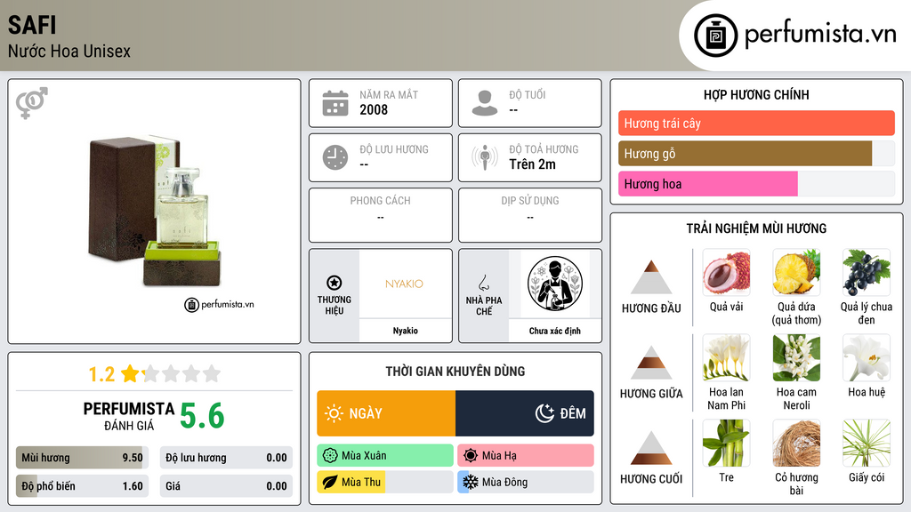Select the Mùa Hạ season bar
Viewport: 911px width, 512px height.
point(525,456)
